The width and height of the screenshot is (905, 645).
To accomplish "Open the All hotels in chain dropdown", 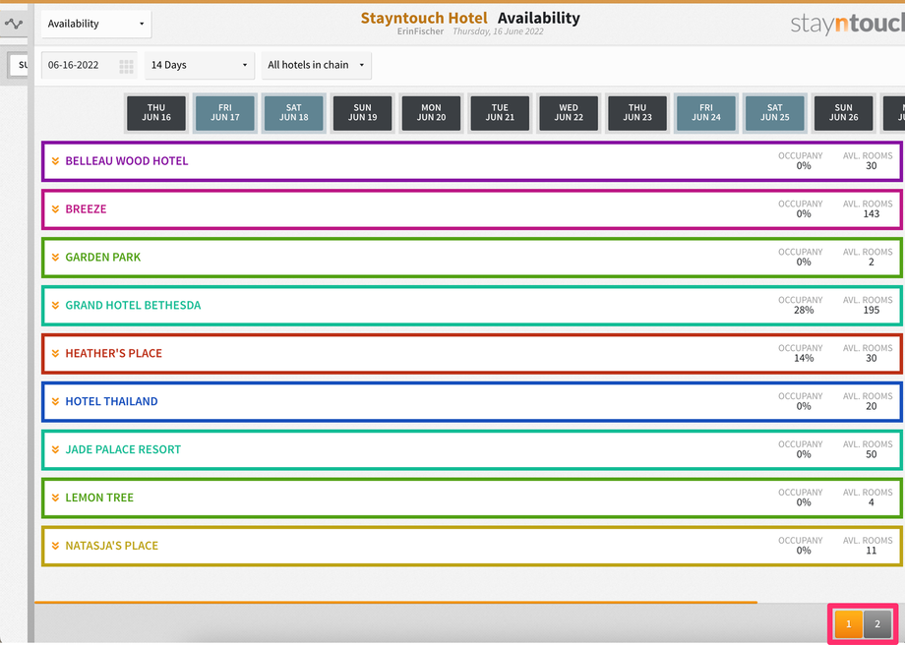I will tap(317, 65).
